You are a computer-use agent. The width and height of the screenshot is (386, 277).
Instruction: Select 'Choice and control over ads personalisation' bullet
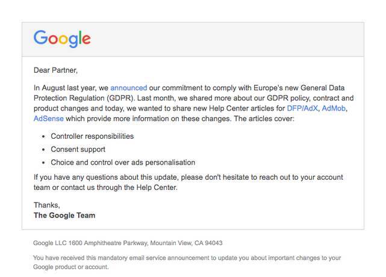tap(123, 162)
